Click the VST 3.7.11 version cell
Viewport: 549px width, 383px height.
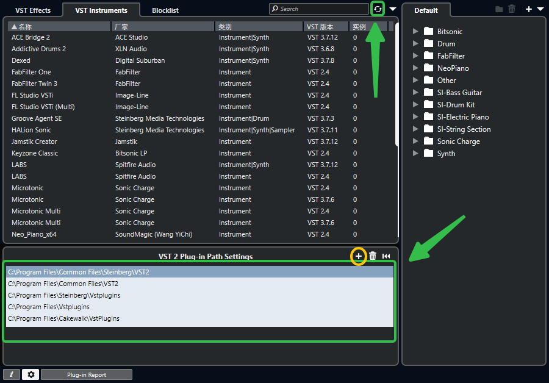click(x=323, y=130)
